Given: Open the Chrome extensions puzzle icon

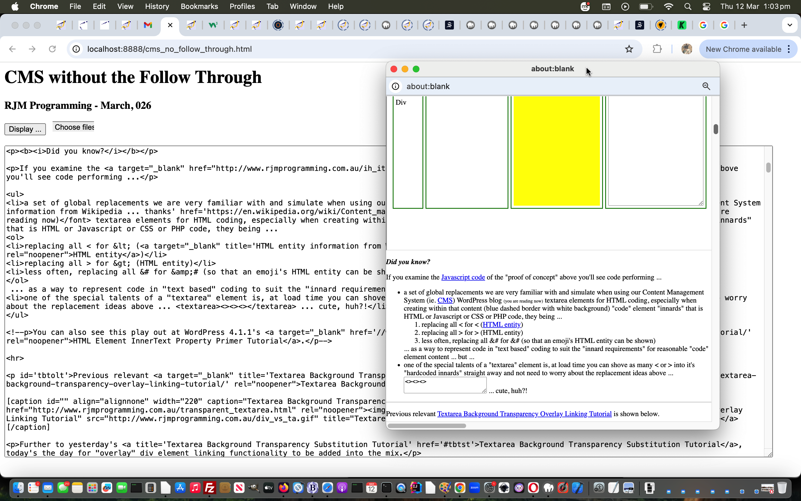Looking at the screenshot, I should click(657, 49).
